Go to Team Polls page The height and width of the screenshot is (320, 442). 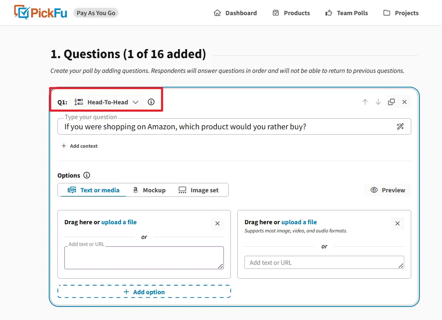(346, 13)
